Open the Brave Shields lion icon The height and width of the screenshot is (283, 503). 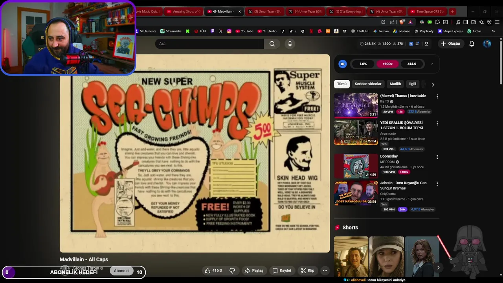point(402,22)
